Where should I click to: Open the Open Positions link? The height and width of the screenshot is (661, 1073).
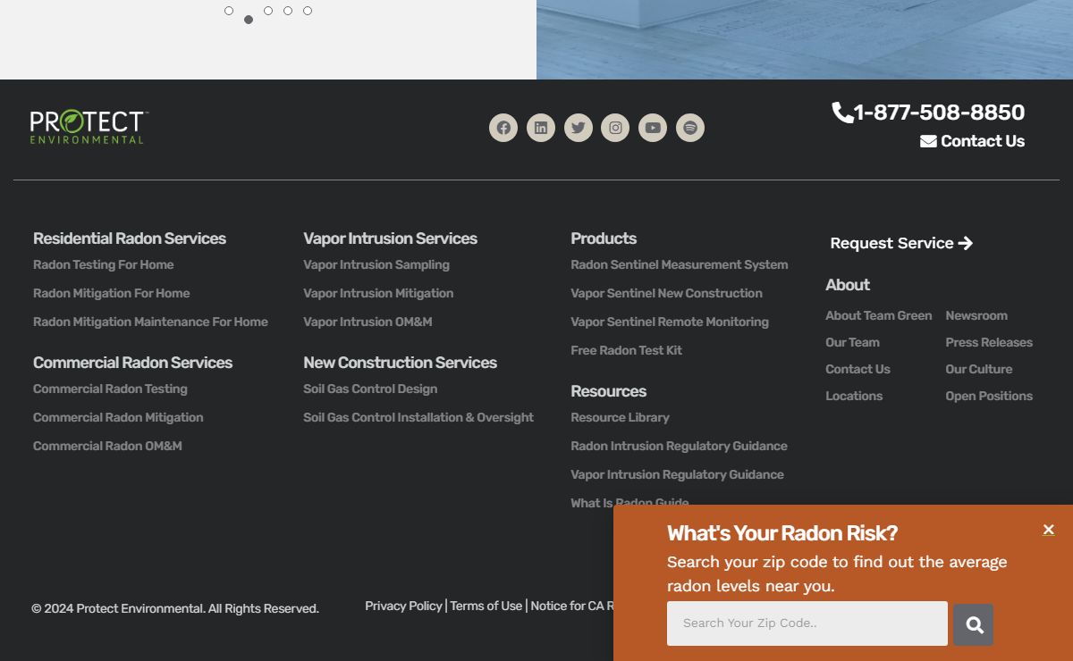click(x=989, y=396)
